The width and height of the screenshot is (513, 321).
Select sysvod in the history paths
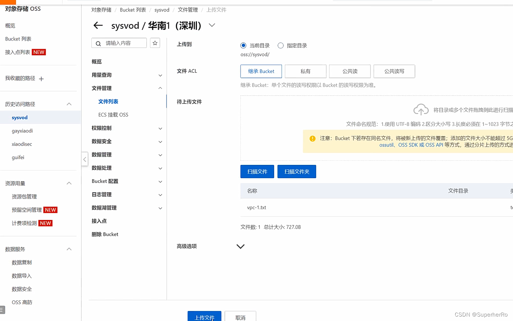coord(20,118)
